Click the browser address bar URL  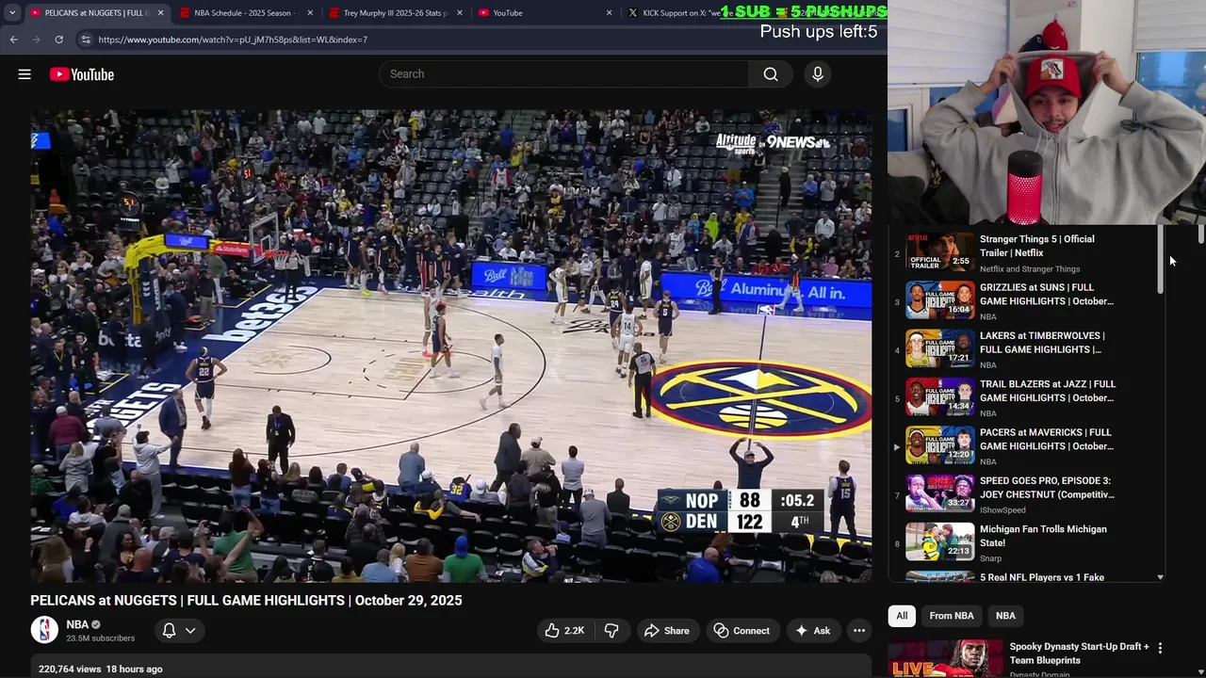233,40
